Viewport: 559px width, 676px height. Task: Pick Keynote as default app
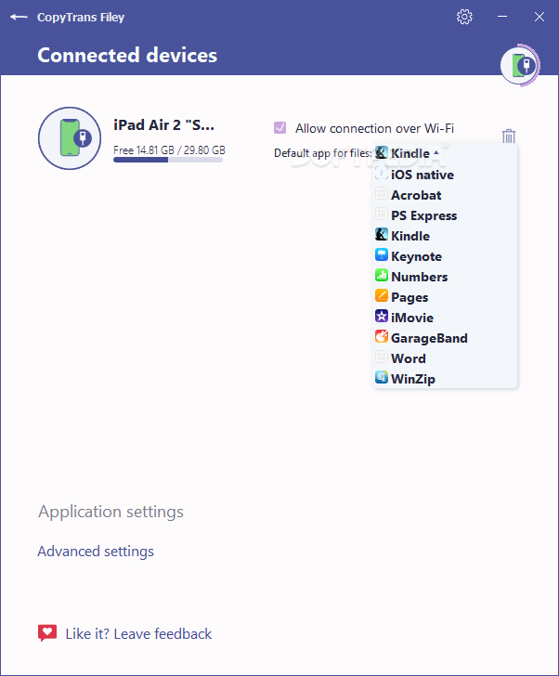(x=445, y=256)
